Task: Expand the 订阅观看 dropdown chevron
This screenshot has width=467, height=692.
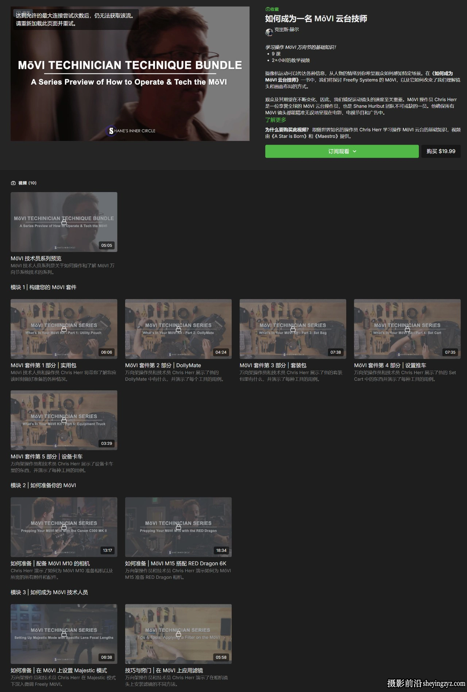Action: pos(355,152)
